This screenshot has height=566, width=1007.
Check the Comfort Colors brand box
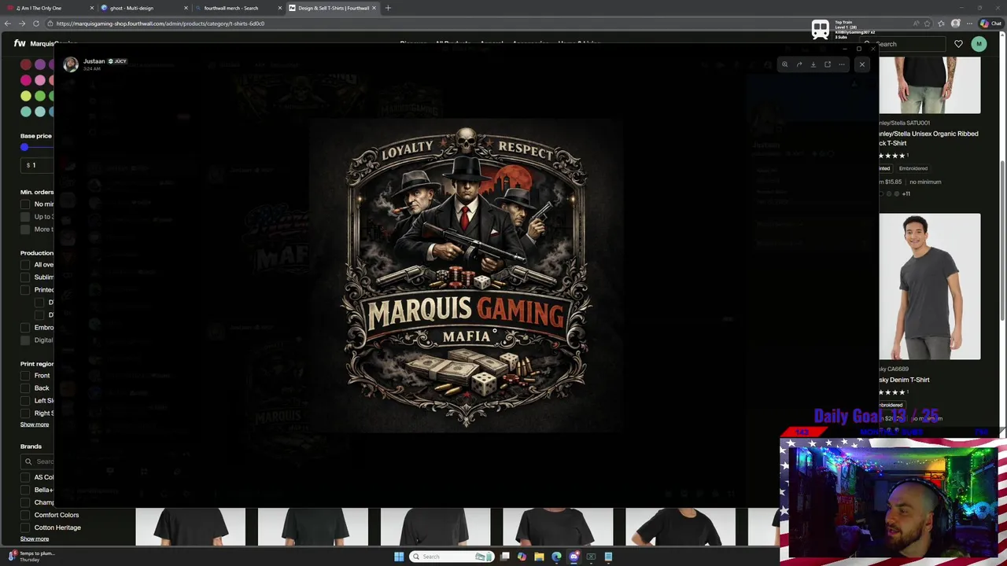(x=25, y=515)
